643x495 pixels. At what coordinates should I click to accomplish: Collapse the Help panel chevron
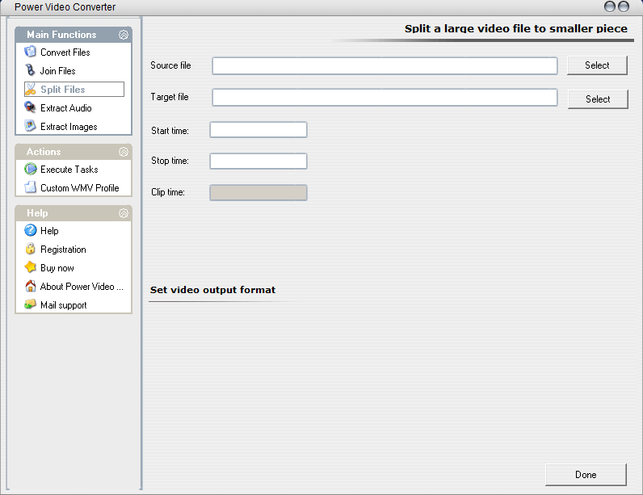click(x=124, y=213)
